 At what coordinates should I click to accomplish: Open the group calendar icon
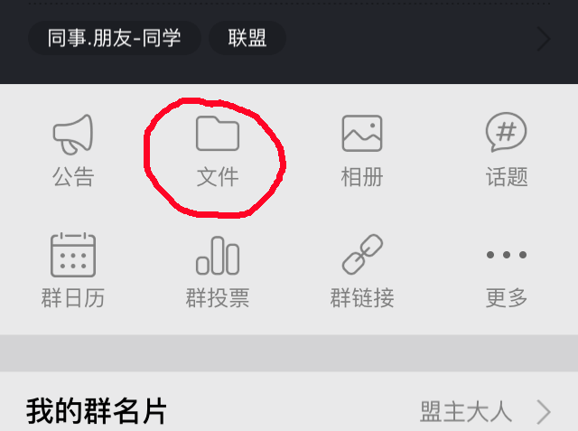pos(73,255)
